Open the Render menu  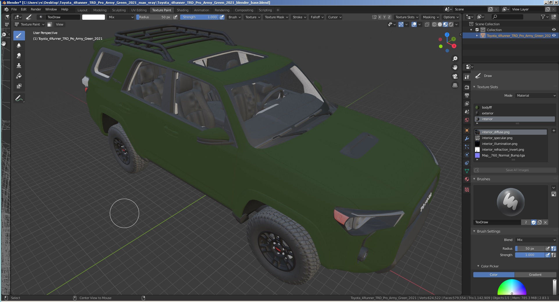[x=36, y=9]
